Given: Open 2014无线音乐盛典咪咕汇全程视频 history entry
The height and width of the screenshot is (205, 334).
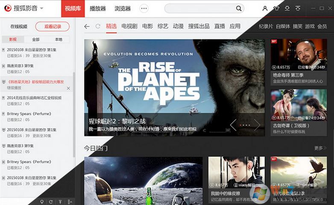Looking at the screenshot, I should pos(34,98).
